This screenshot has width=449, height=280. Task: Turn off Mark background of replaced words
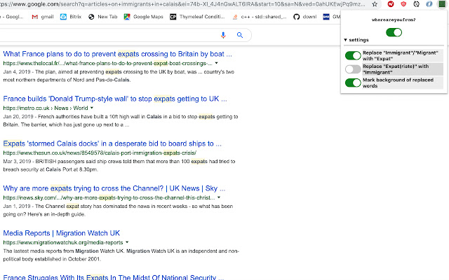(353, 83)
